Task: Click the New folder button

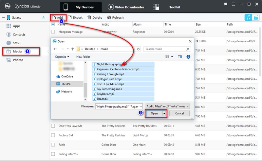Action: 83,57
